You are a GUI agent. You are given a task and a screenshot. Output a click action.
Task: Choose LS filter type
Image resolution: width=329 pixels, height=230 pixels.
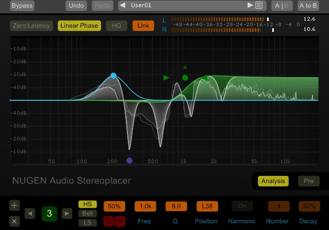[x=88, y=223]
